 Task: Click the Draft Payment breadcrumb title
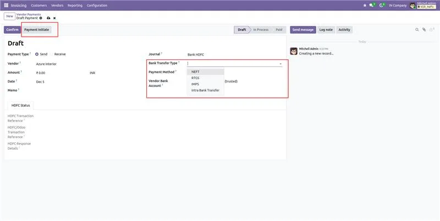point(27,18)
